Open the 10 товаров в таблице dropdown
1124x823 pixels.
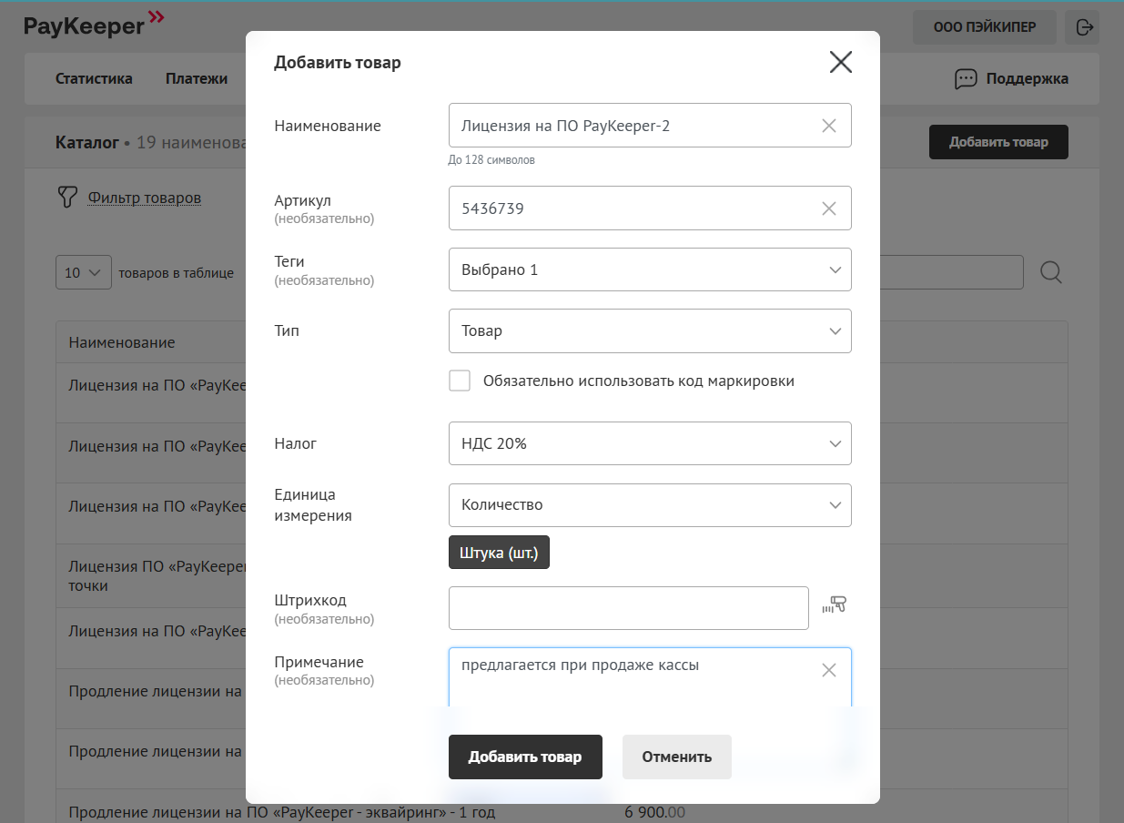(x=84, y=272)
